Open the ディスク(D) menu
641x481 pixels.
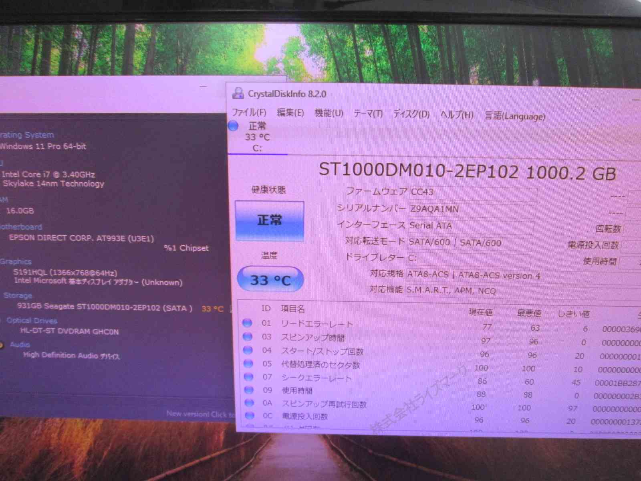411,114
